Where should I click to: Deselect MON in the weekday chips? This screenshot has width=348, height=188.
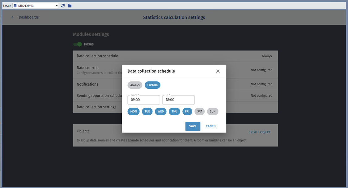134,111
